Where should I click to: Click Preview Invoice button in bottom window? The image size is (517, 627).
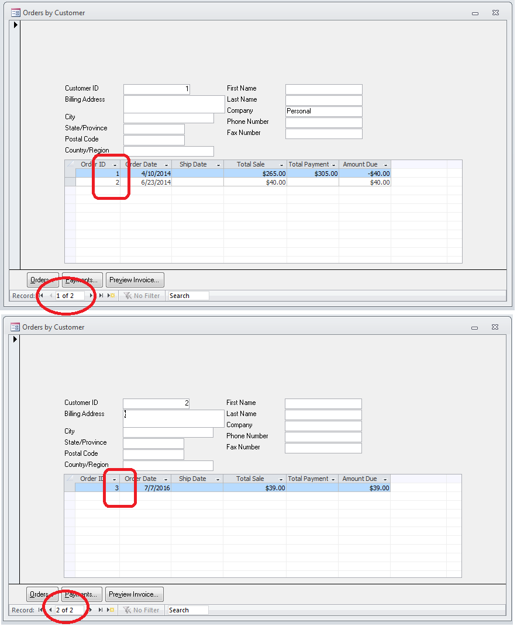134,594
